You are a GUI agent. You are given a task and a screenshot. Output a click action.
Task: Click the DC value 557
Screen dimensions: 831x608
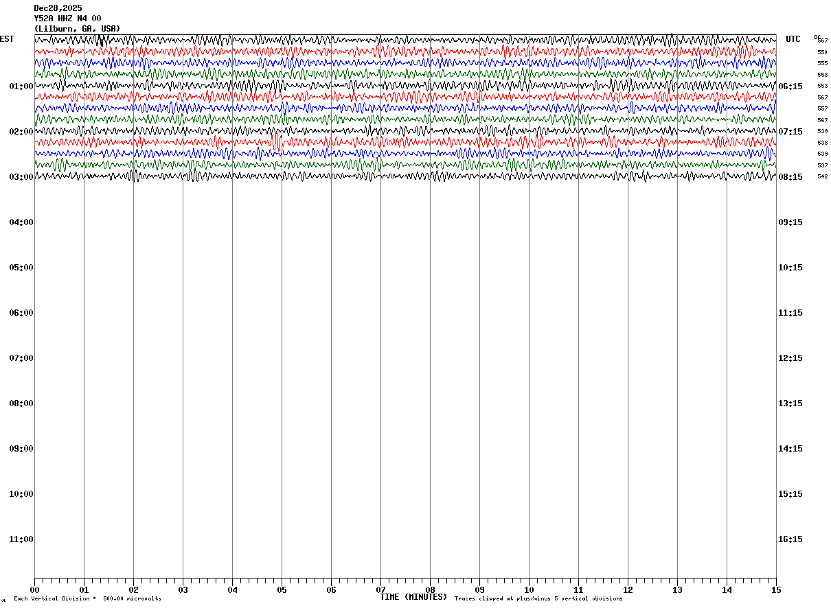pyautogui.click(x=822, y=108)
